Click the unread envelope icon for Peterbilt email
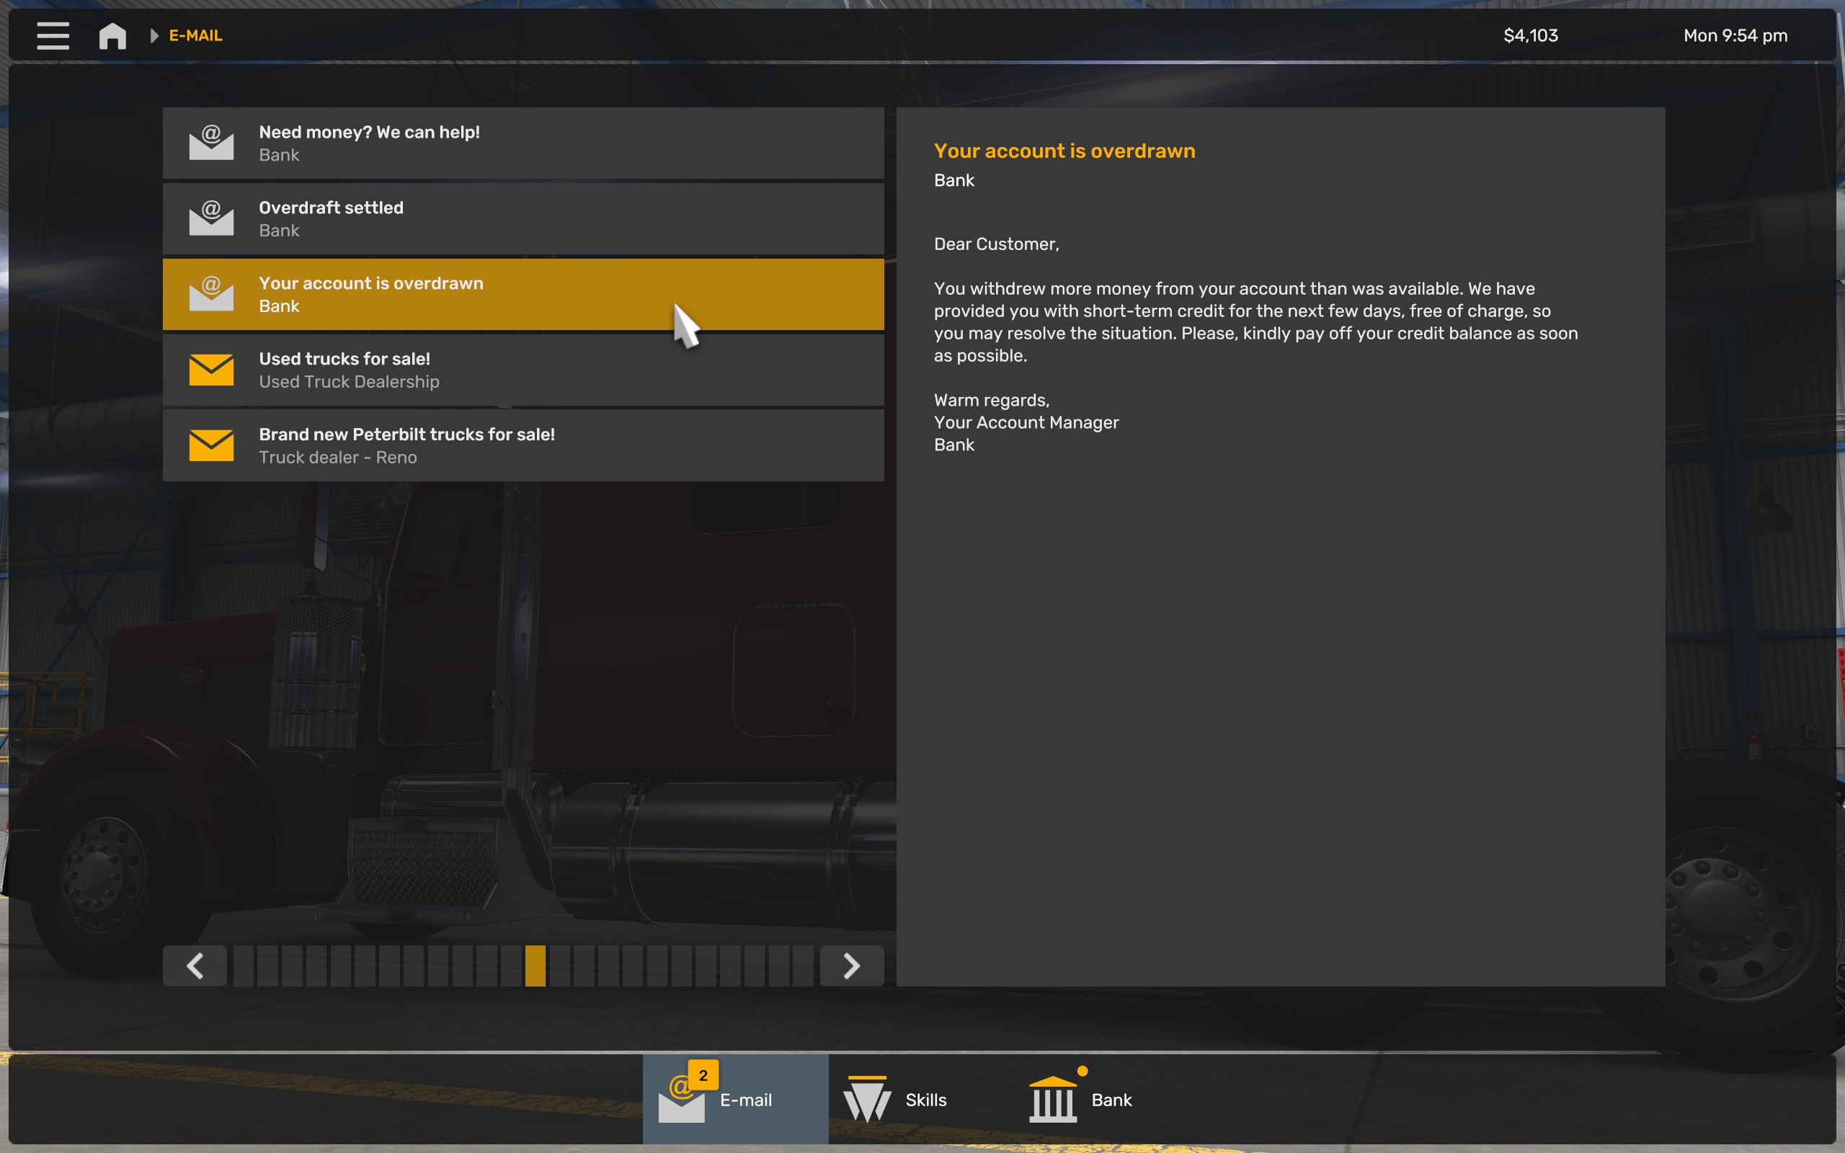 [x=211, y=445]
